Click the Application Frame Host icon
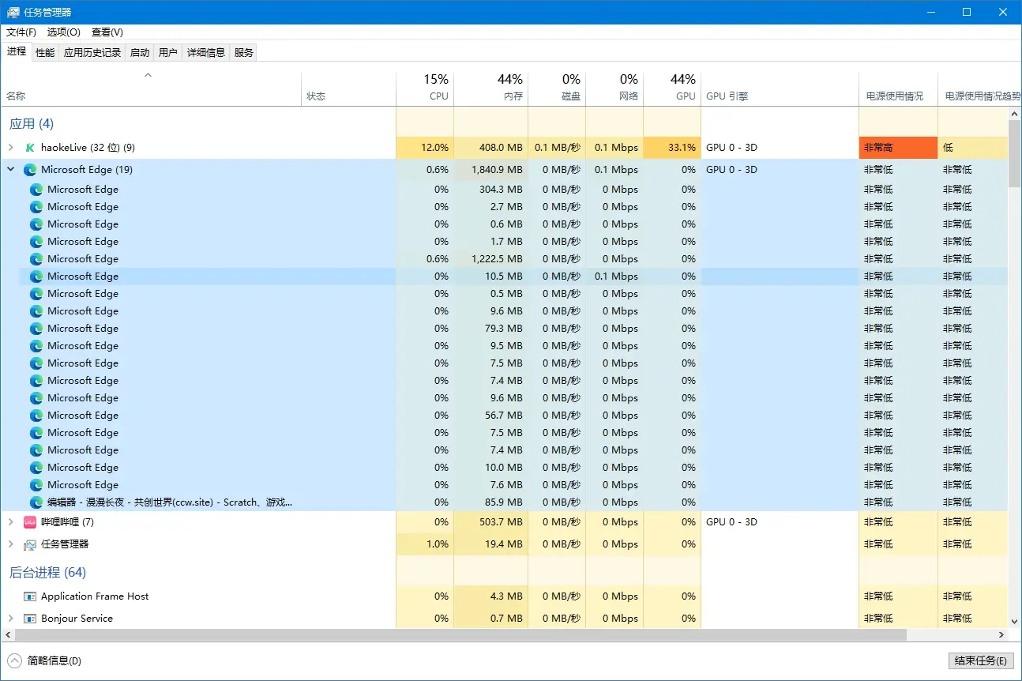The image size is (1022, 681). (30, 596)
